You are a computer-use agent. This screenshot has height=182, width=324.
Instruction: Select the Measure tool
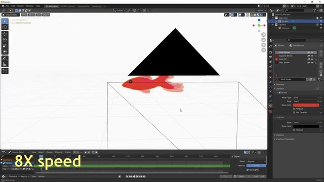(5, 65)
